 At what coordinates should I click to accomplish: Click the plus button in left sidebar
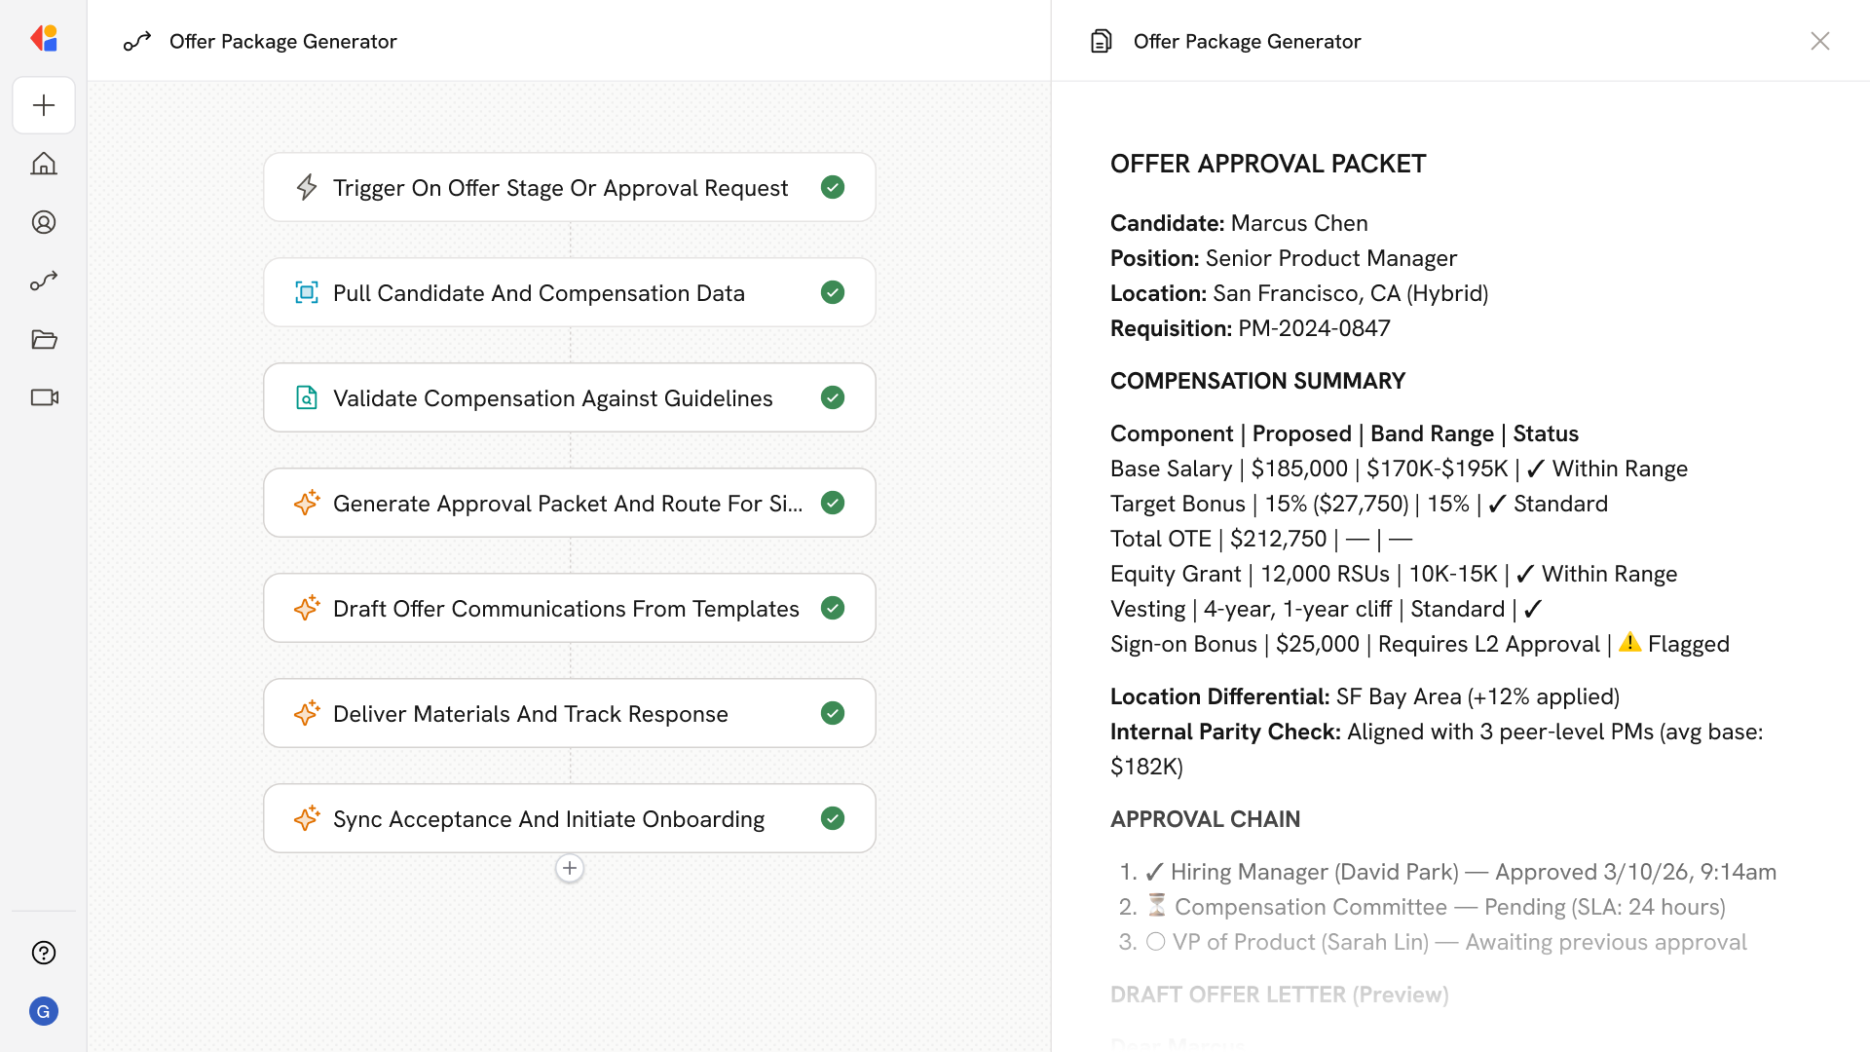[x=44, y=105]
